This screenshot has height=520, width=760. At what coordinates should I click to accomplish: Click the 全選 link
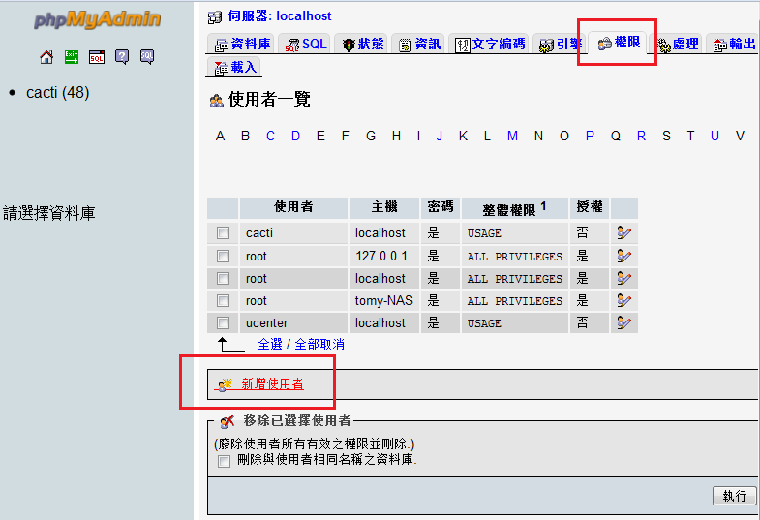point(270,345)
